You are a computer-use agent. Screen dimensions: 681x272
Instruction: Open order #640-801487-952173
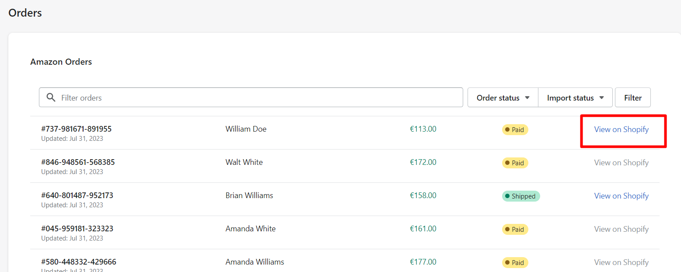pos(77,195)
